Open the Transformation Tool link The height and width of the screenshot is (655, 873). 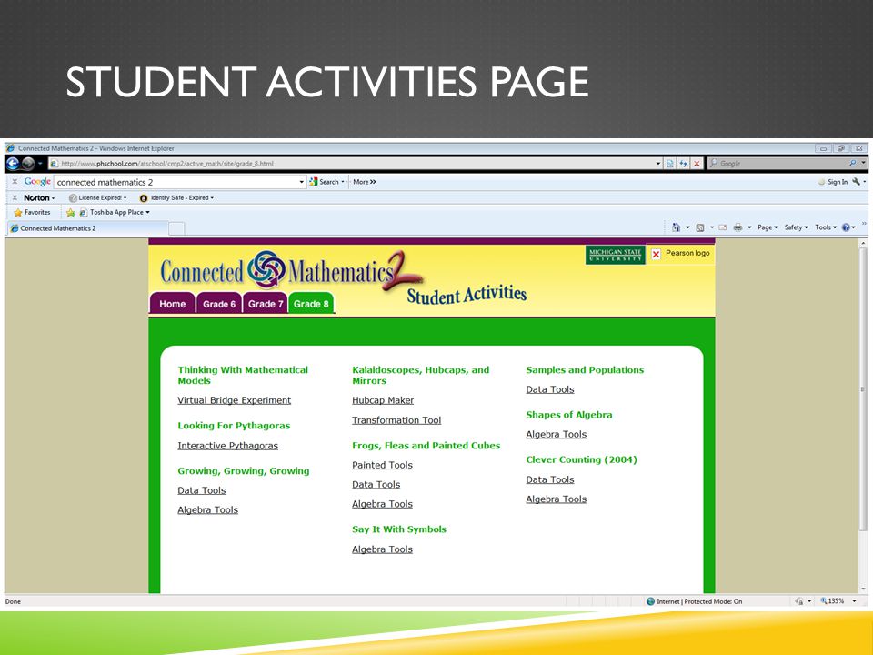tap(396, 420)
